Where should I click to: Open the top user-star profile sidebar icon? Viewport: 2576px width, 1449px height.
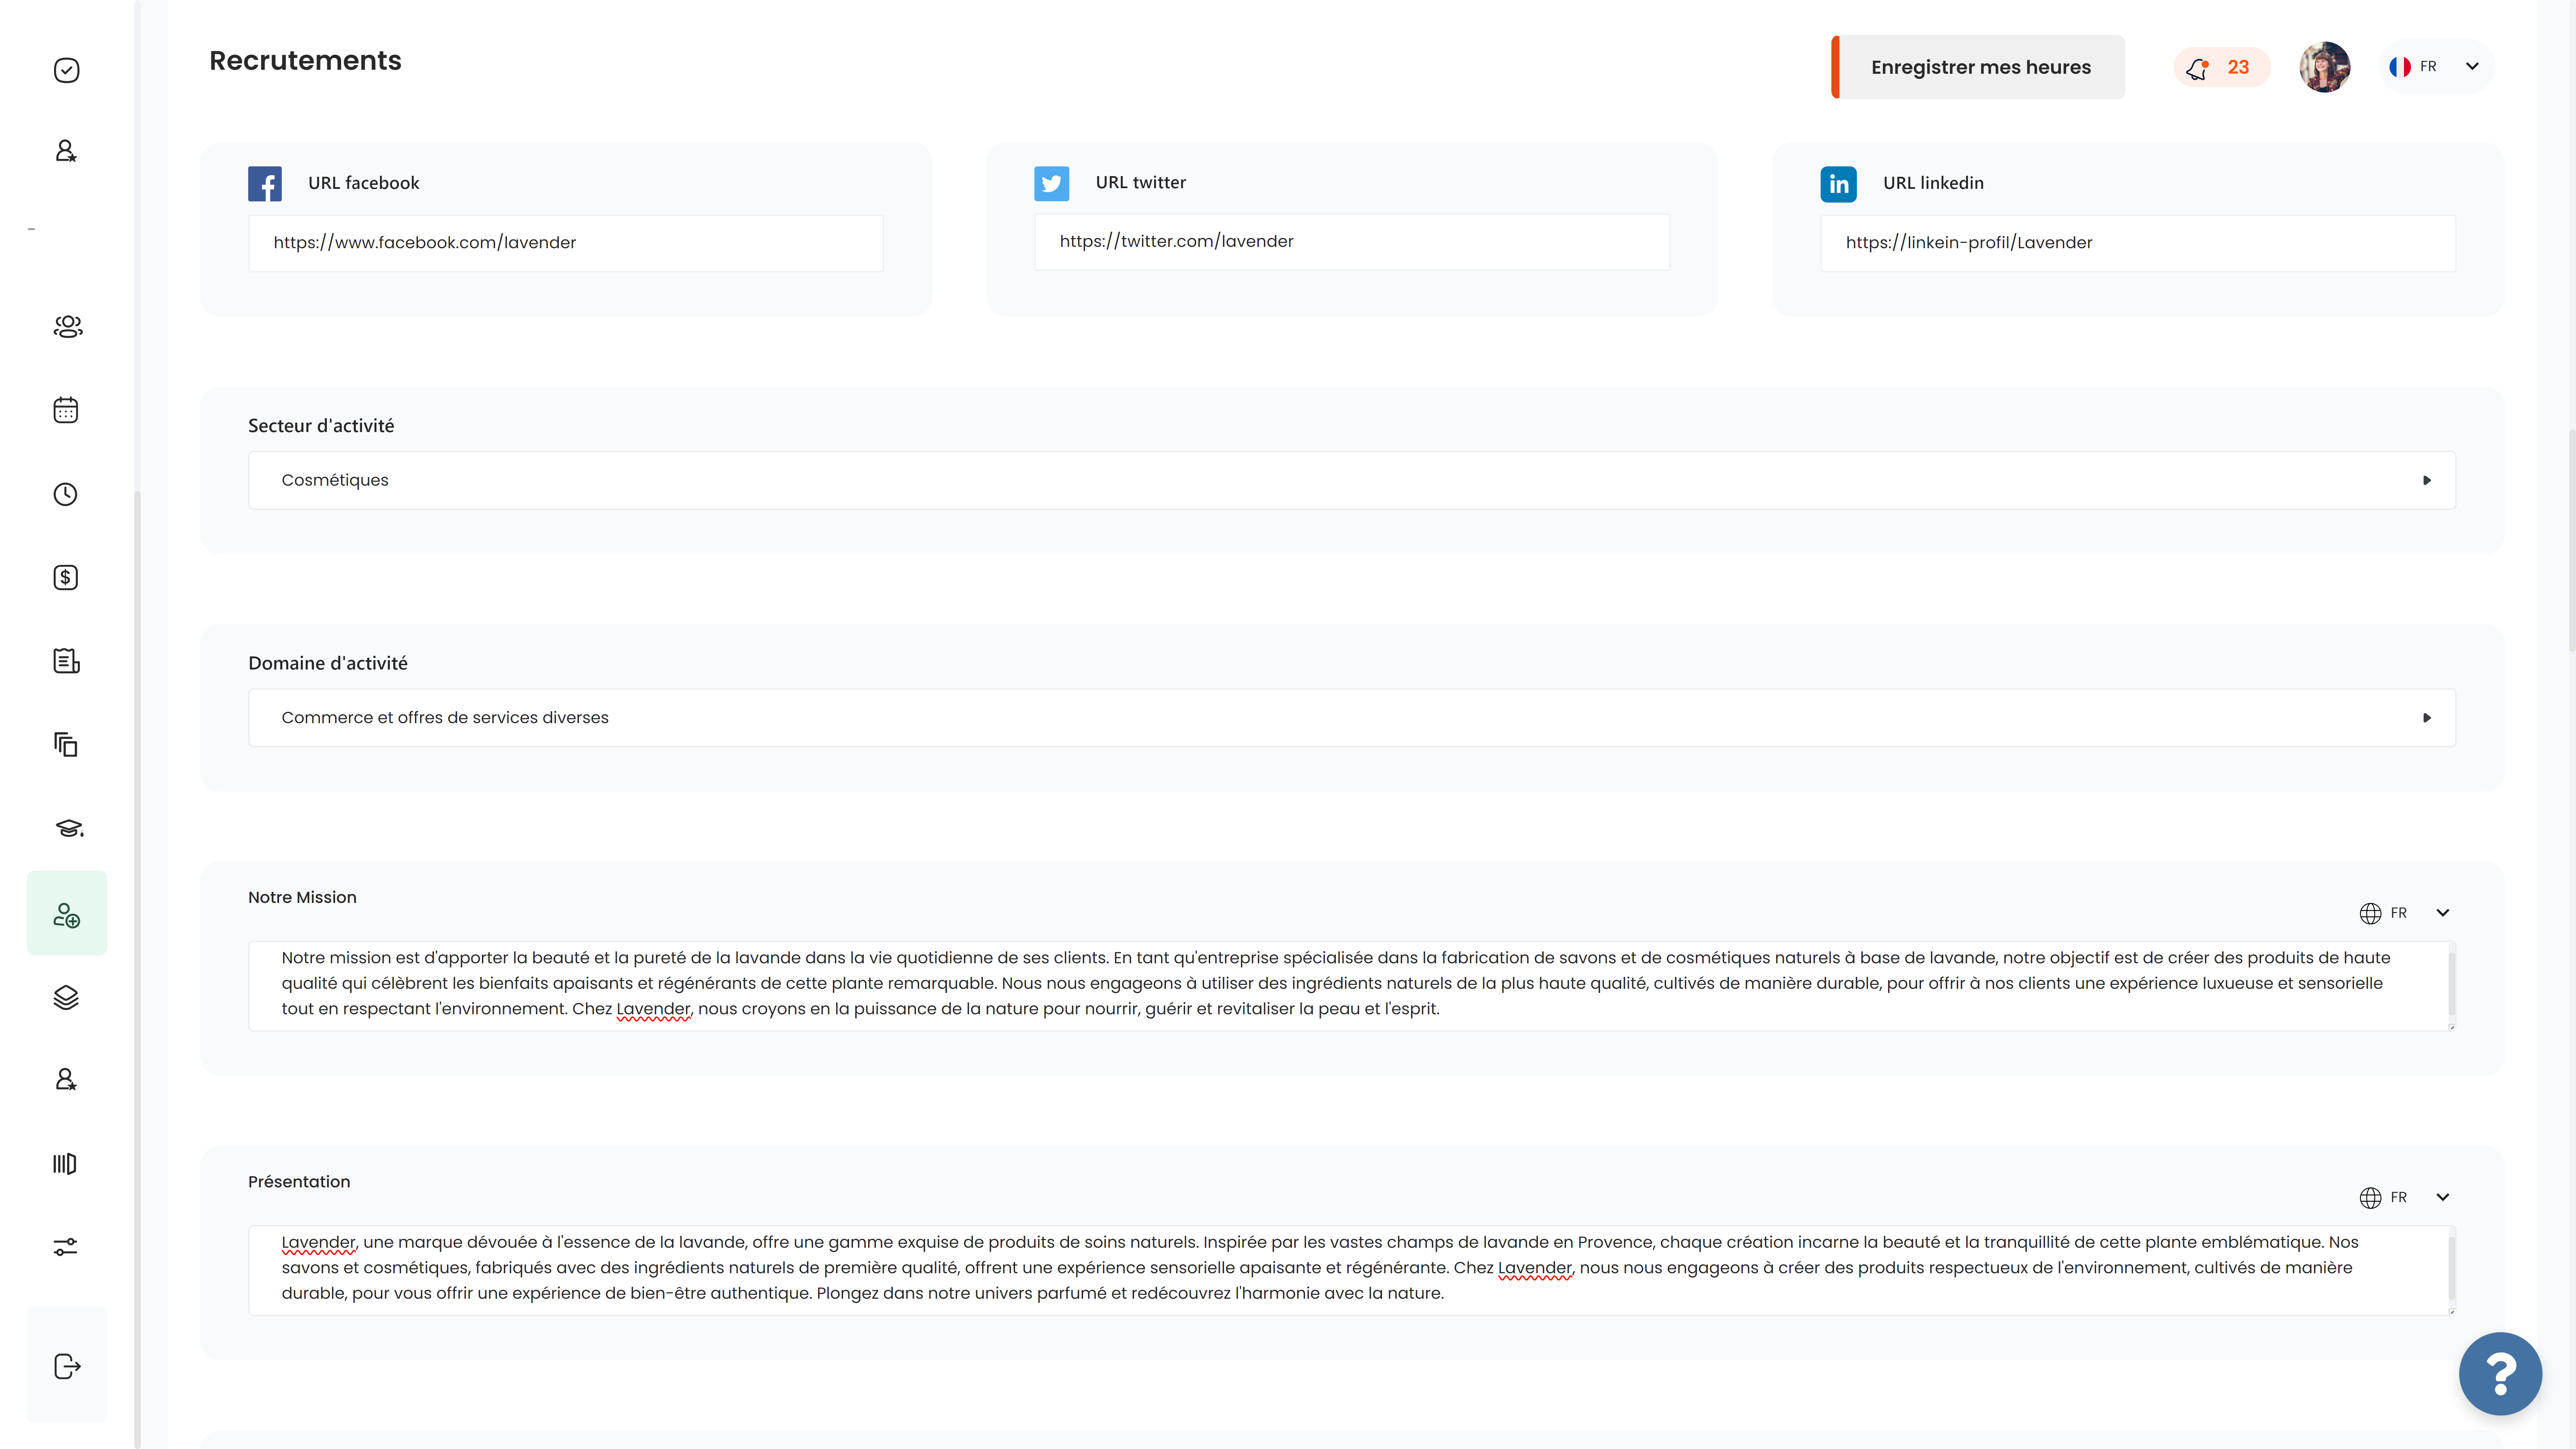pos(66,151)
